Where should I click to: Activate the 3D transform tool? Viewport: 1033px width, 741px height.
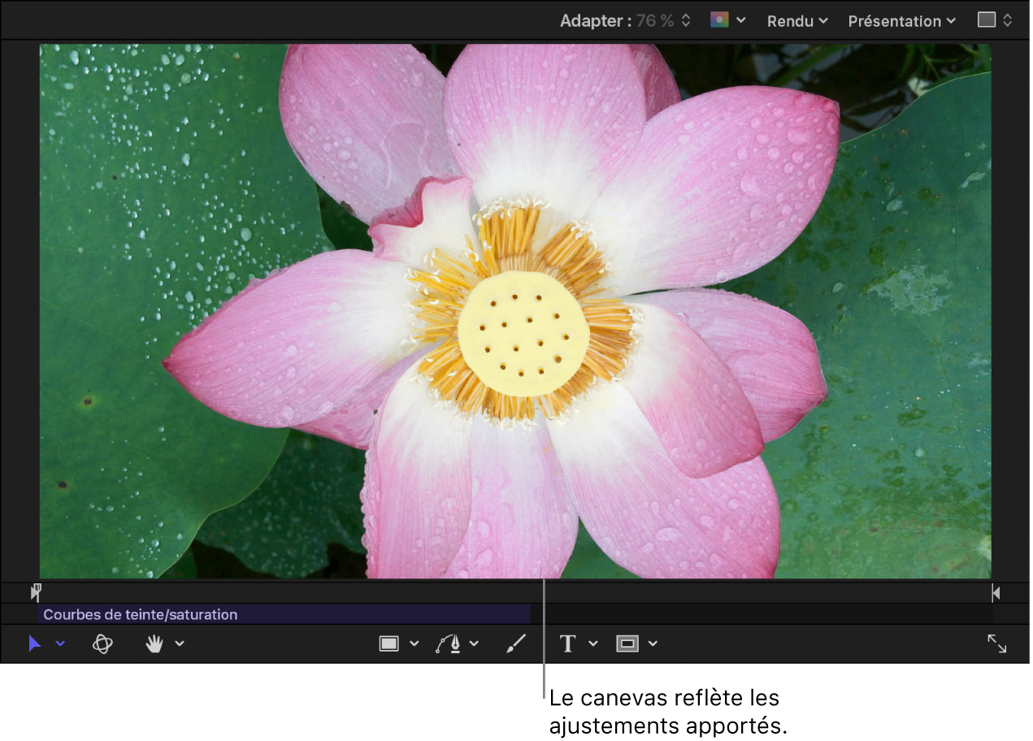point(102,643)
